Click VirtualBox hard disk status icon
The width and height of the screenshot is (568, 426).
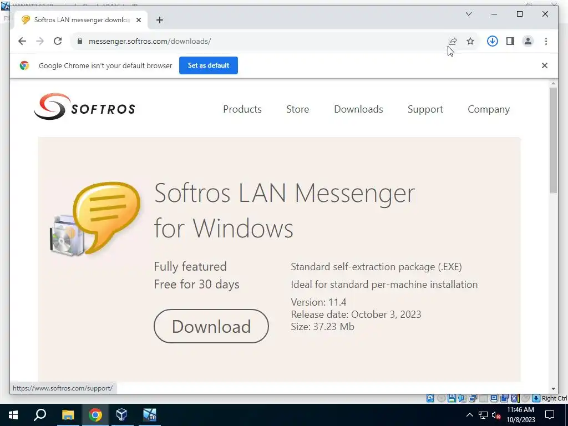pyautogui.click(x=430, y=398)
